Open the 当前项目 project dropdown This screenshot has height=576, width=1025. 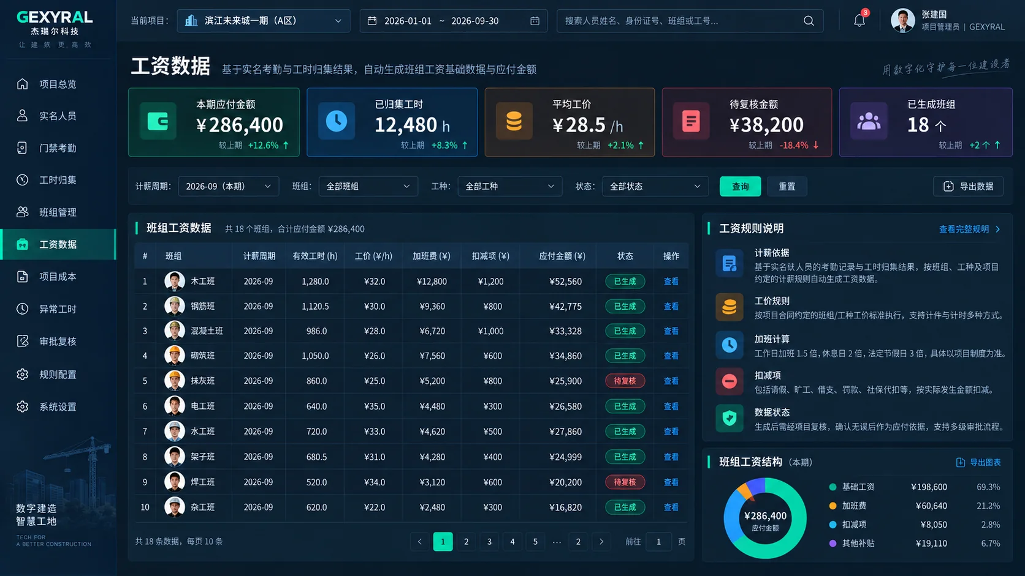tap(264, 21)
